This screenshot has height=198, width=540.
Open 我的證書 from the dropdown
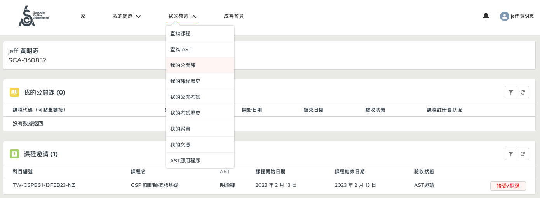click(180, 129)
